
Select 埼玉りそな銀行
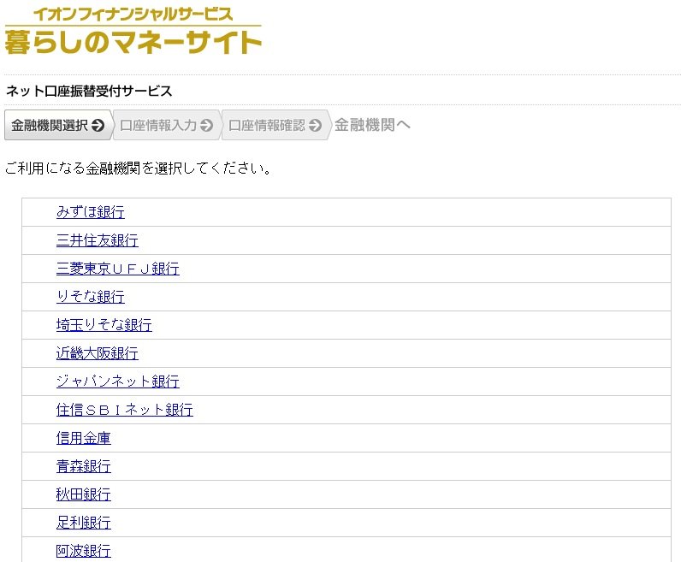(x=104, y=325)
